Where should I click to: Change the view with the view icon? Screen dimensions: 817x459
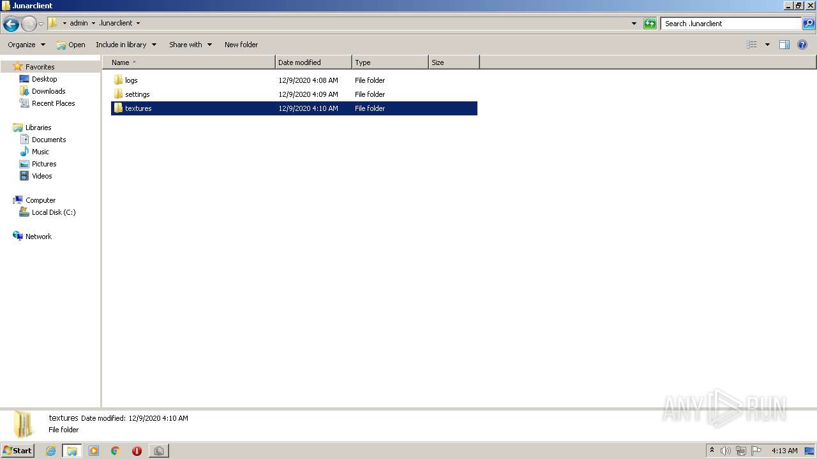coord(752,45)
